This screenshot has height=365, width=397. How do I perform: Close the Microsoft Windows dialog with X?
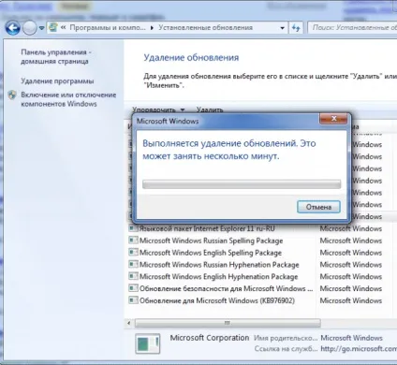tap(333, 118)
